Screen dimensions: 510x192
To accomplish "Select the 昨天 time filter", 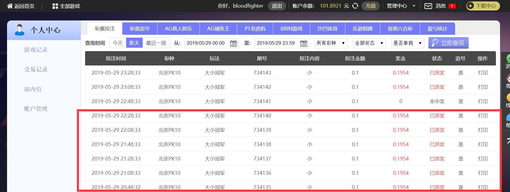I will tap(134, 43).
